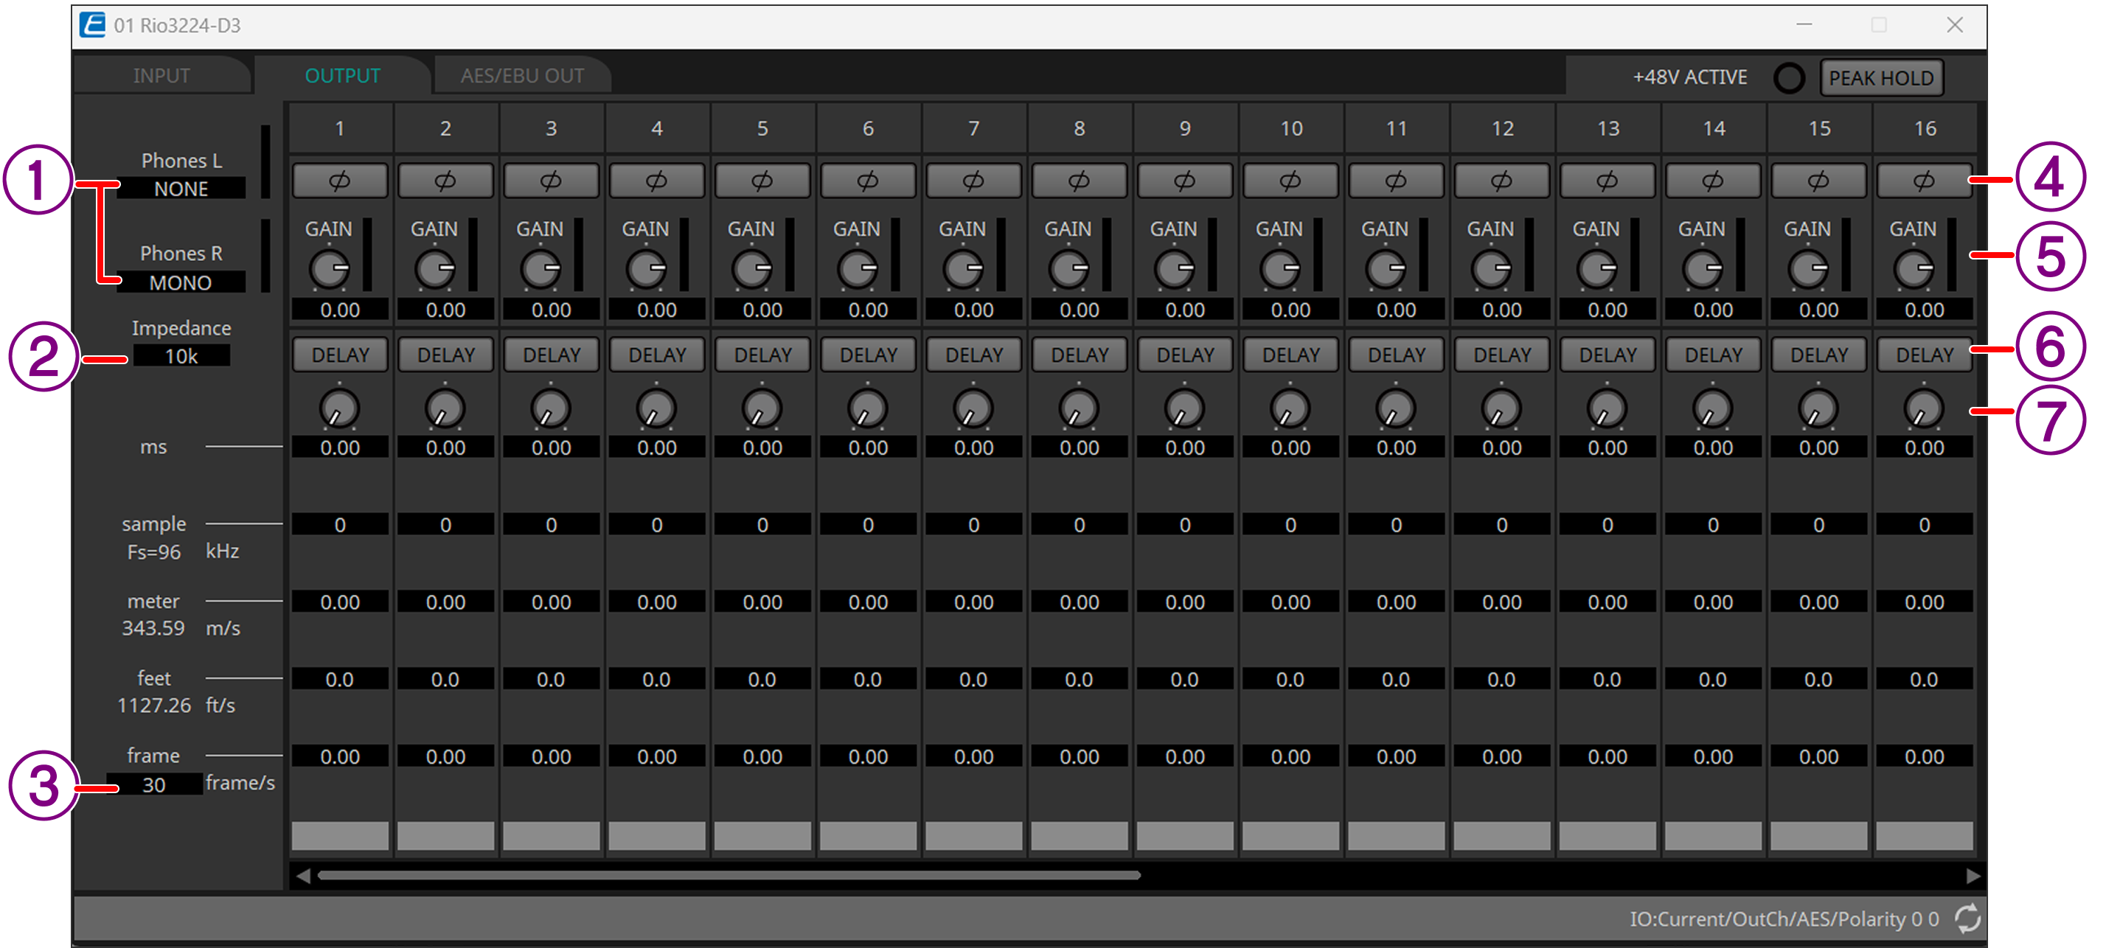Turn on DELAY for channel 4

pos(656,355)
